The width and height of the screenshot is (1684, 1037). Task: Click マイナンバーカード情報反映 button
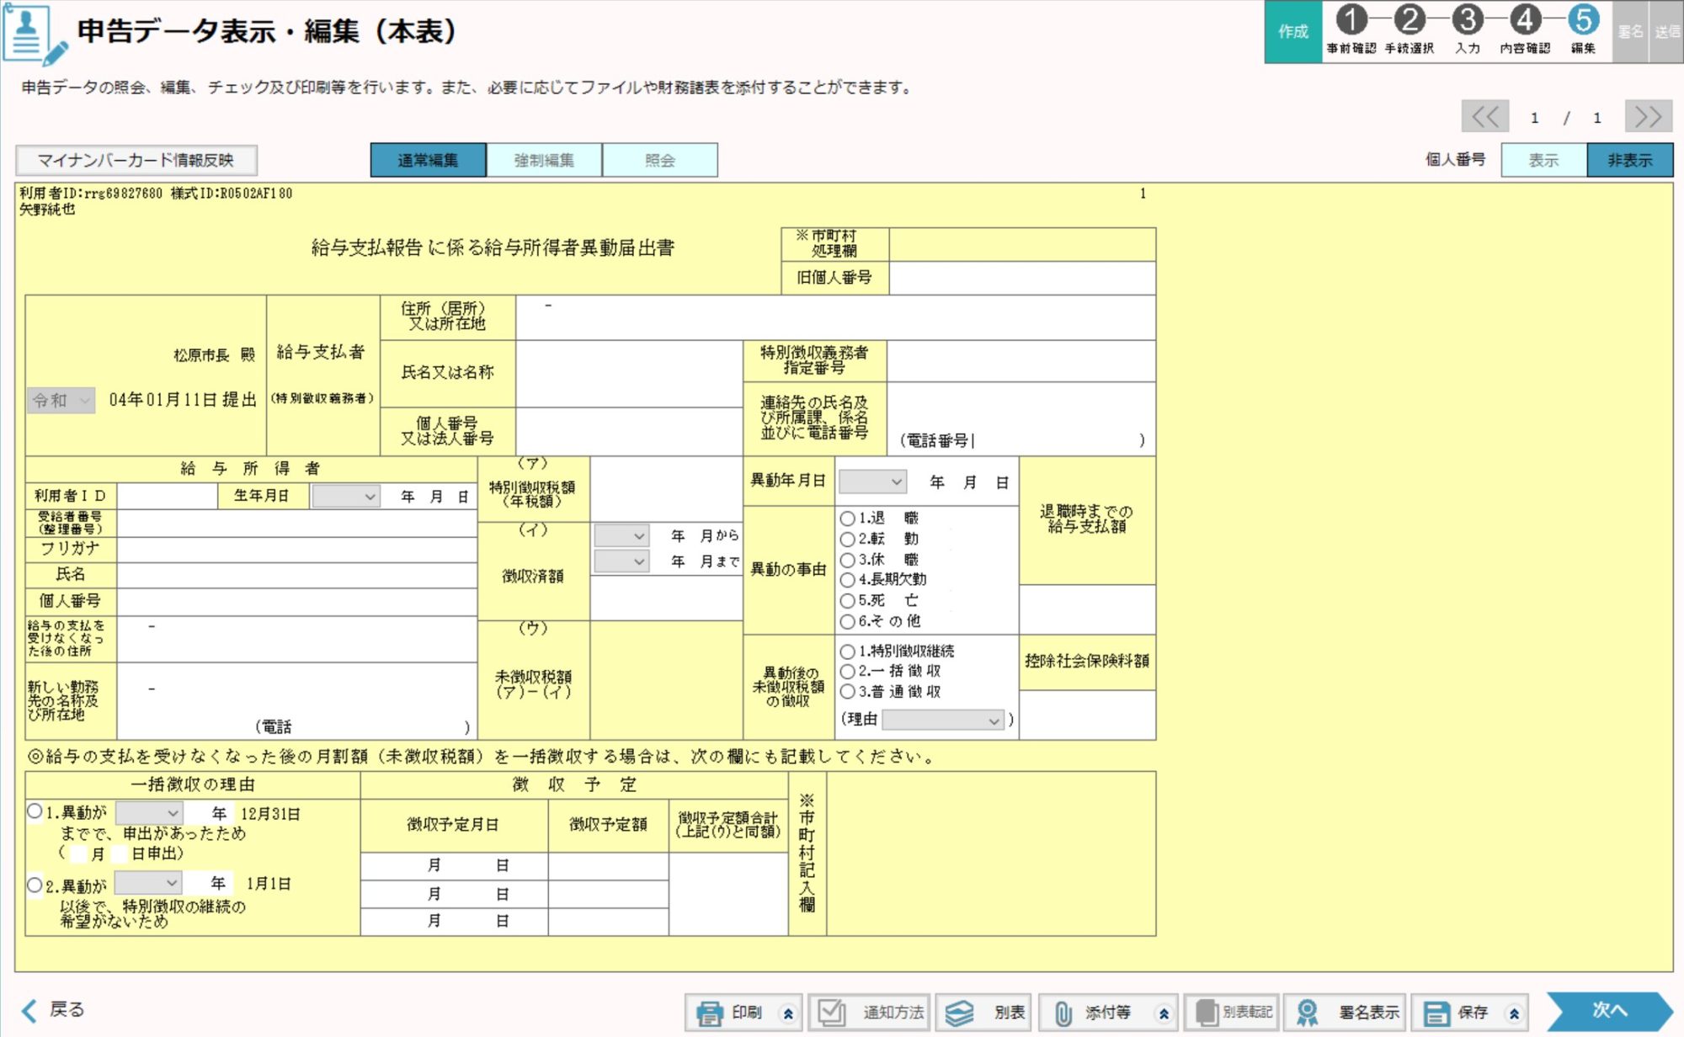(136, 160)
